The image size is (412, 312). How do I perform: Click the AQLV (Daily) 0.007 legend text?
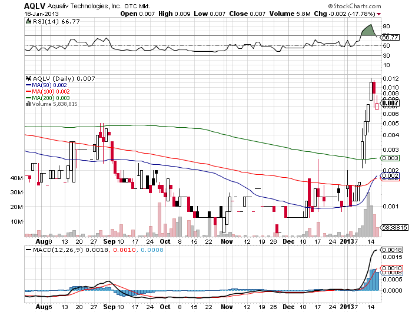click(64, 78)
